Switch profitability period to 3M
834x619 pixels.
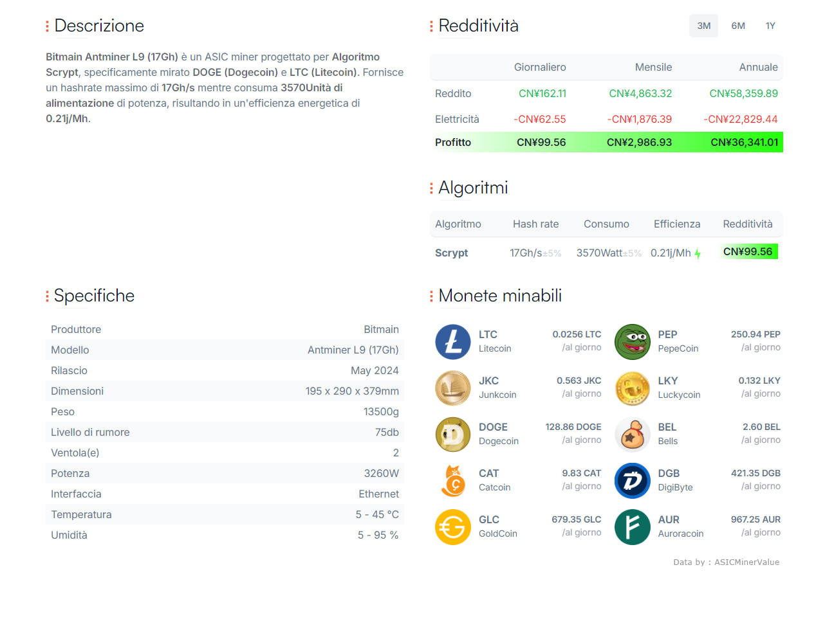click(703, 26)
